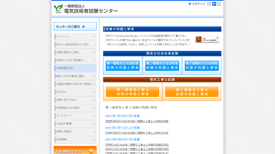Open 試験日程等のご案内 menu item
Viewport: 275px width, 154px height.
(75, 52)
